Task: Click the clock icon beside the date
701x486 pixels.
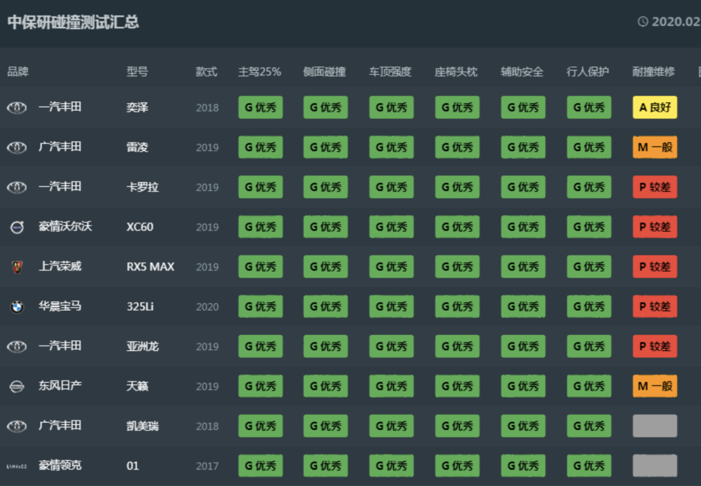Action: coord(643,21)
